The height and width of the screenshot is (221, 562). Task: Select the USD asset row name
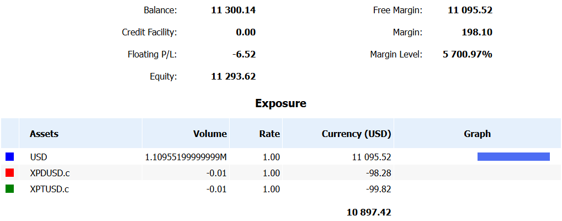point(39,157)
